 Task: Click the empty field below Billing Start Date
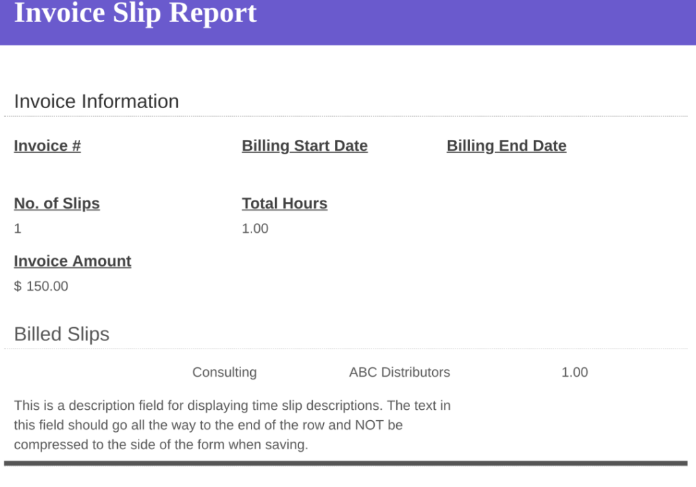coord(338,171)
